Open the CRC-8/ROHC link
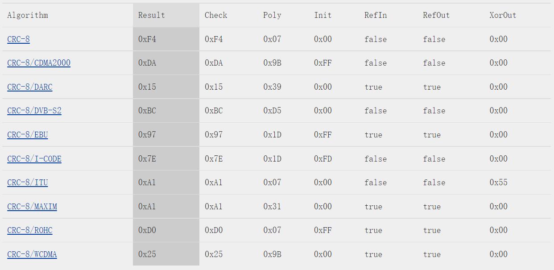This screenshot has width=554, height=270. [x=30, y=230]
